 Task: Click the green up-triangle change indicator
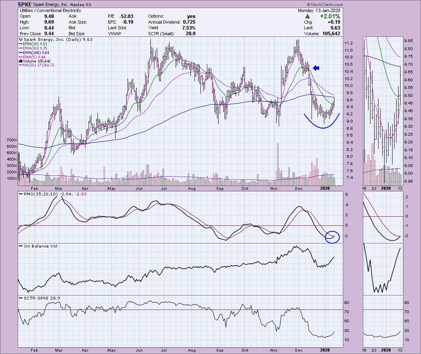tap(308, 16)
